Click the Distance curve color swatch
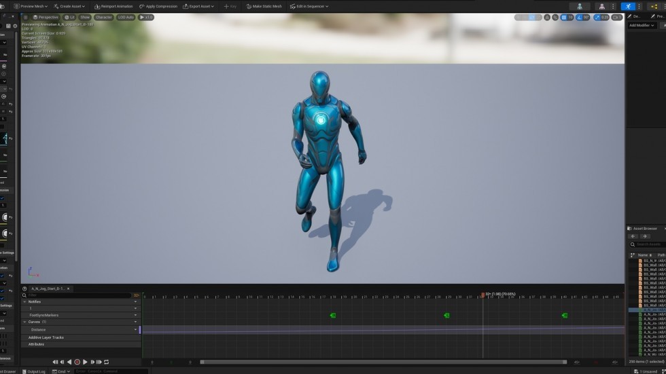Screen dimensions: 666x374 [x=140, y=330]
